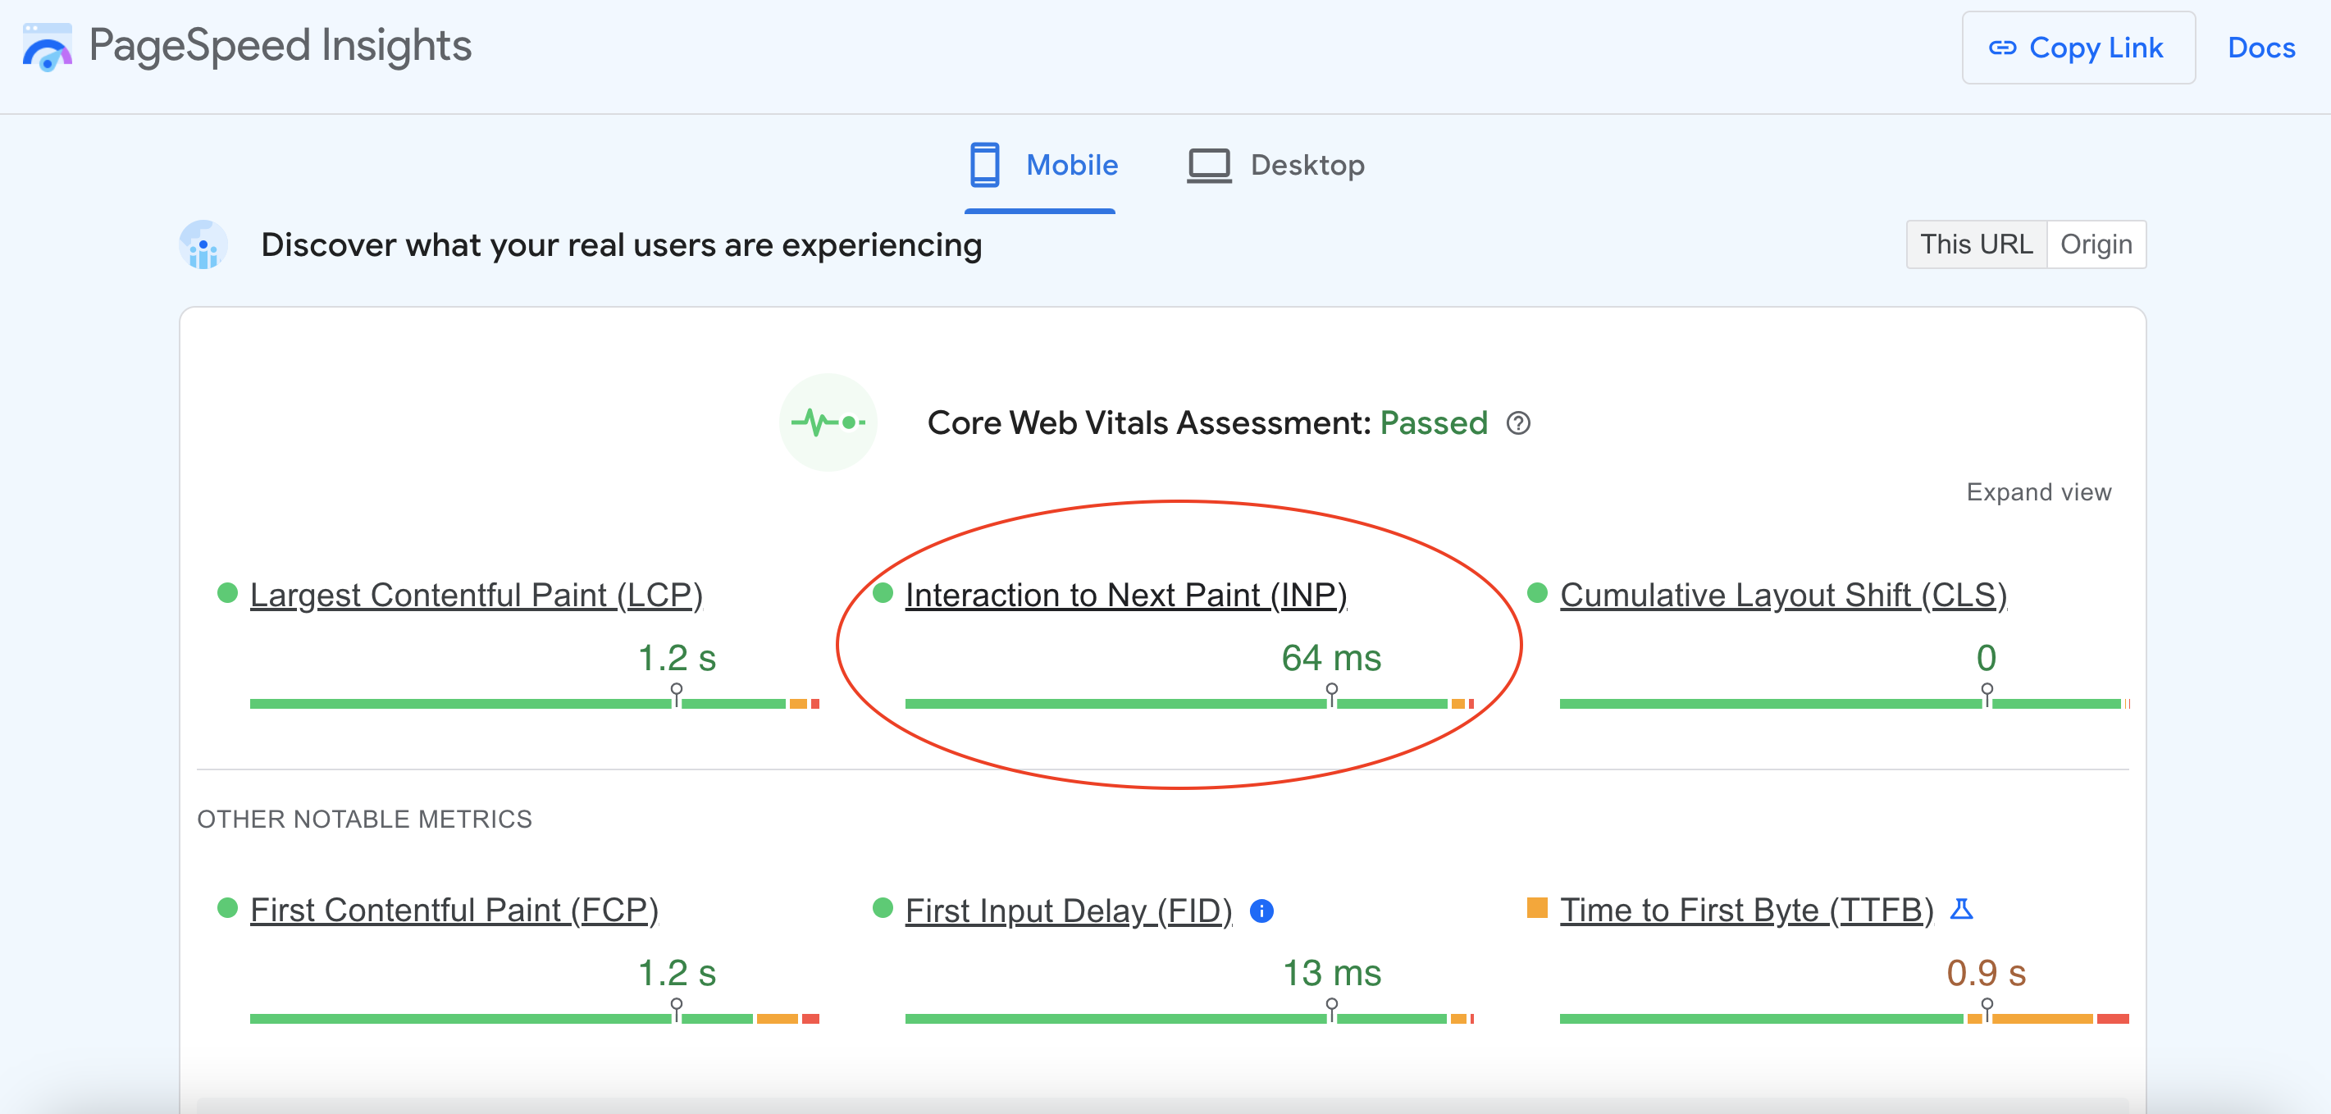Click the CLS distribution bar
The image size is (2331, 1114).
(x=1844, y=703)
